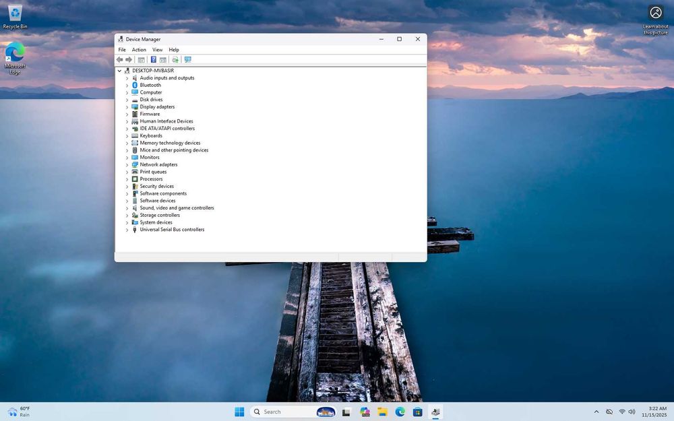Click the Device Manager taskbar icon
The height and width of the screenshot is (421, 674).
[435, 412]
